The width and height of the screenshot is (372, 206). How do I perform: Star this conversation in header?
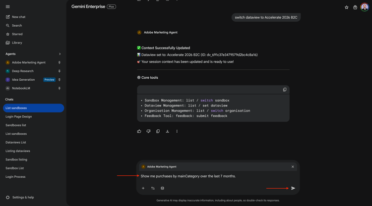(x=346, y=7)
